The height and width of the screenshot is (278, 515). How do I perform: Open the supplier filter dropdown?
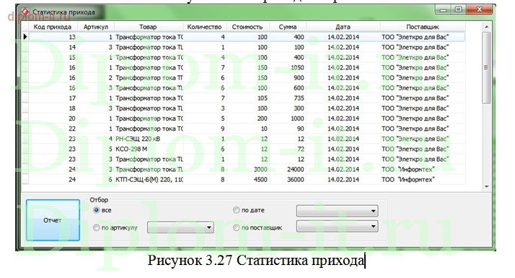click(338, 226)
